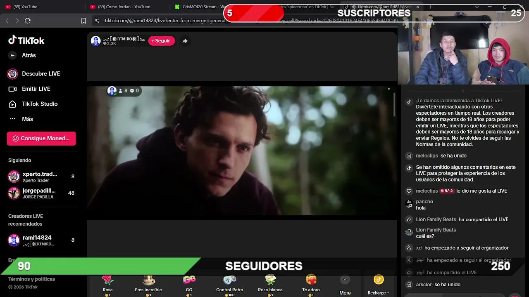Click the comment count bubble on the video

[x=132, y=91]
